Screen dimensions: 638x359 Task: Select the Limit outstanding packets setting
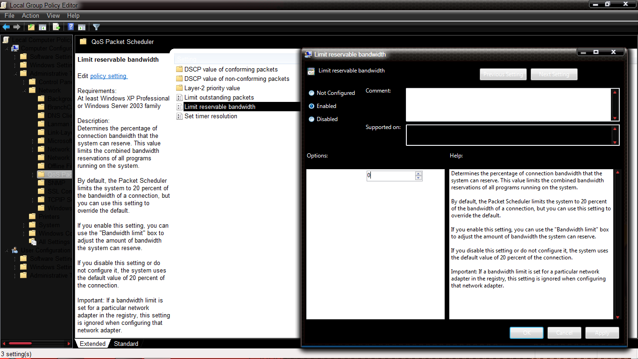point(216,97)
